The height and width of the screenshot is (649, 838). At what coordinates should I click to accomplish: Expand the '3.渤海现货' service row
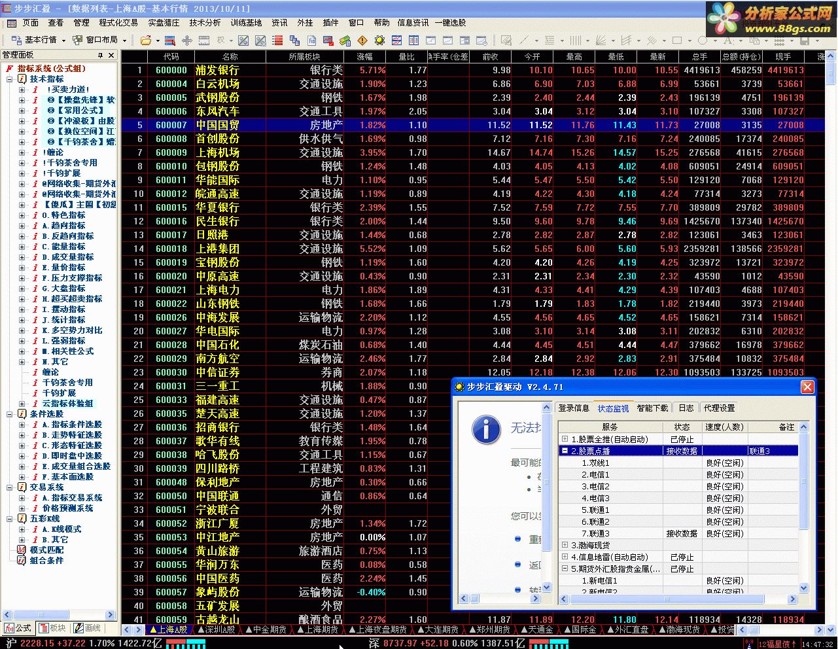pyautogui.click(x=565, y=545)
